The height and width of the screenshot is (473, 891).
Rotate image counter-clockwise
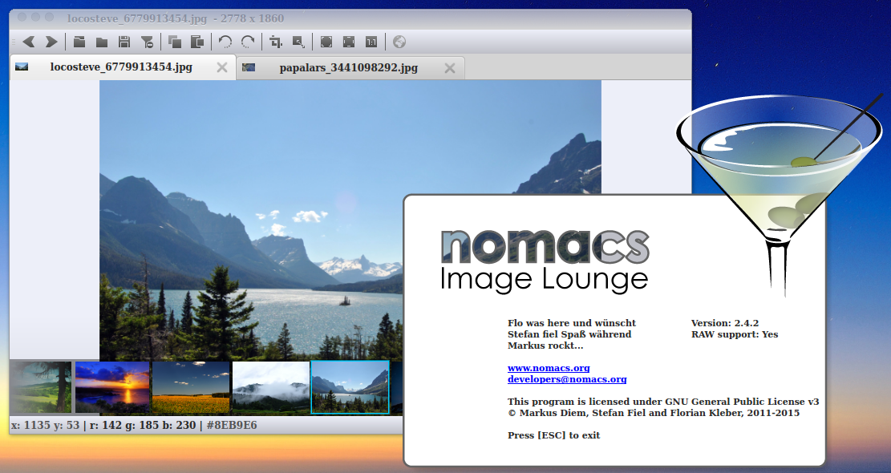(x=225, y=42)
